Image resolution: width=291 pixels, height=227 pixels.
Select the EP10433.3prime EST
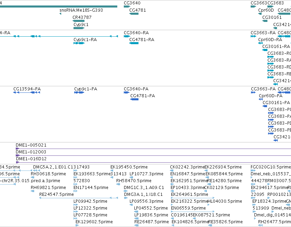pos(172,191)
